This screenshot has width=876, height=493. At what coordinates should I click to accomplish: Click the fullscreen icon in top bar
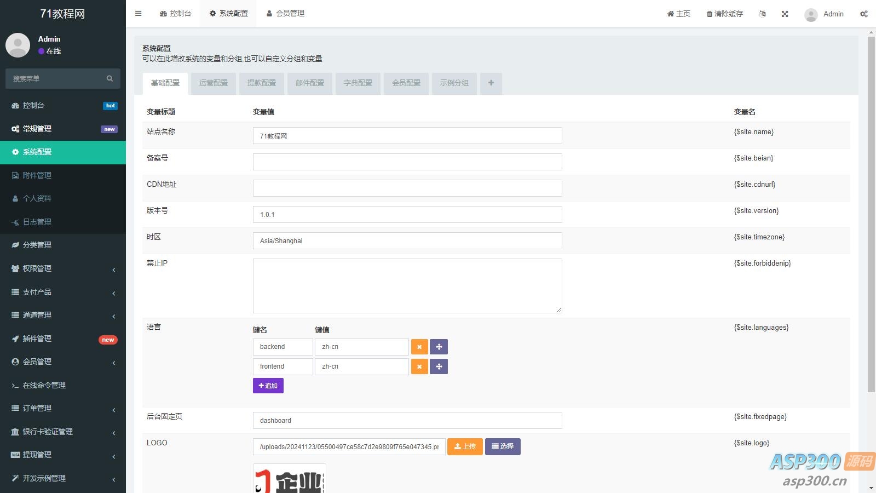(x=785, y=14)
